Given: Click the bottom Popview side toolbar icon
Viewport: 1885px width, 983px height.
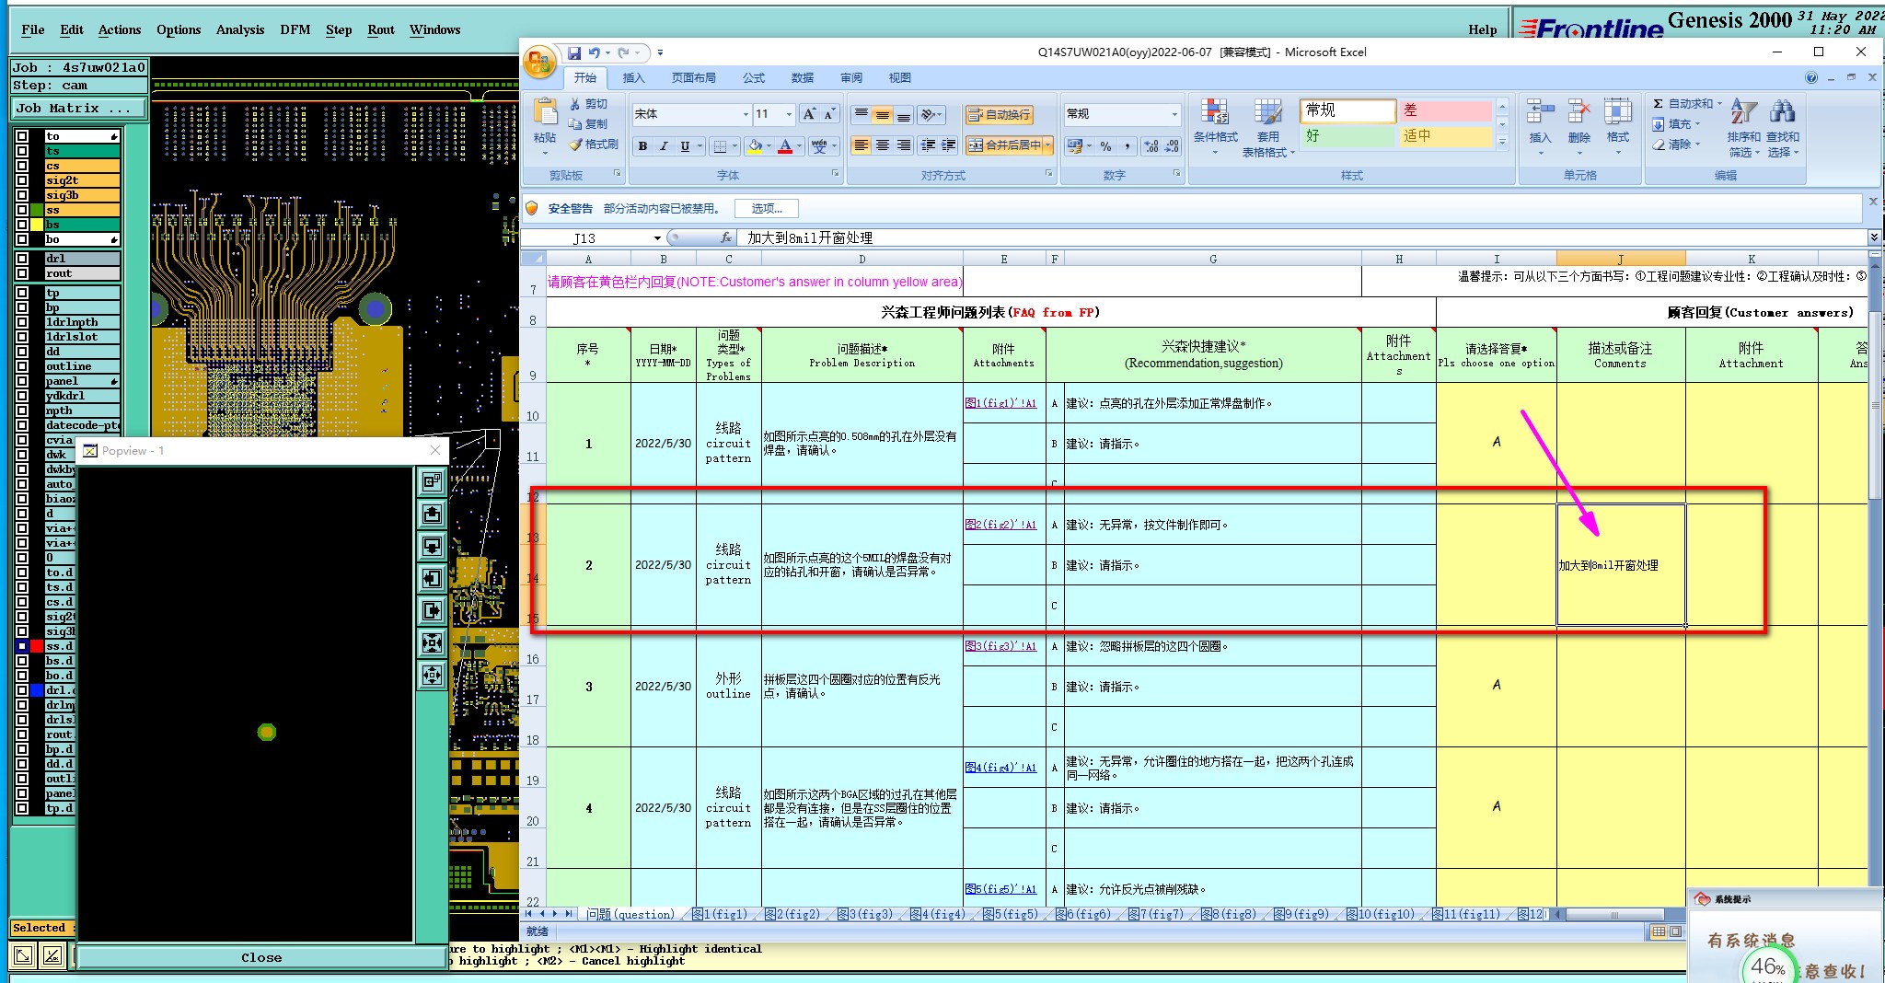Looking at the screenshot, I should (x=432, y=675).
